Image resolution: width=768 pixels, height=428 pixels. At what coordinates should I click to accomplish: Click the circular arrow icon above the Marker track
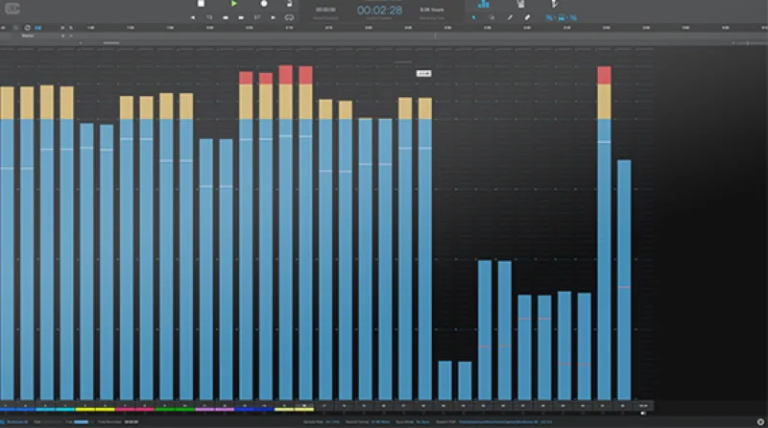coord(28,28)
